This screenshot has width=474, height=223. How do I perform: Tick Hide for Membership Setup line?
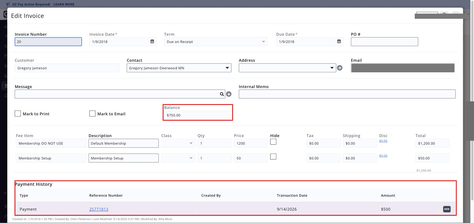click(273, 156)
